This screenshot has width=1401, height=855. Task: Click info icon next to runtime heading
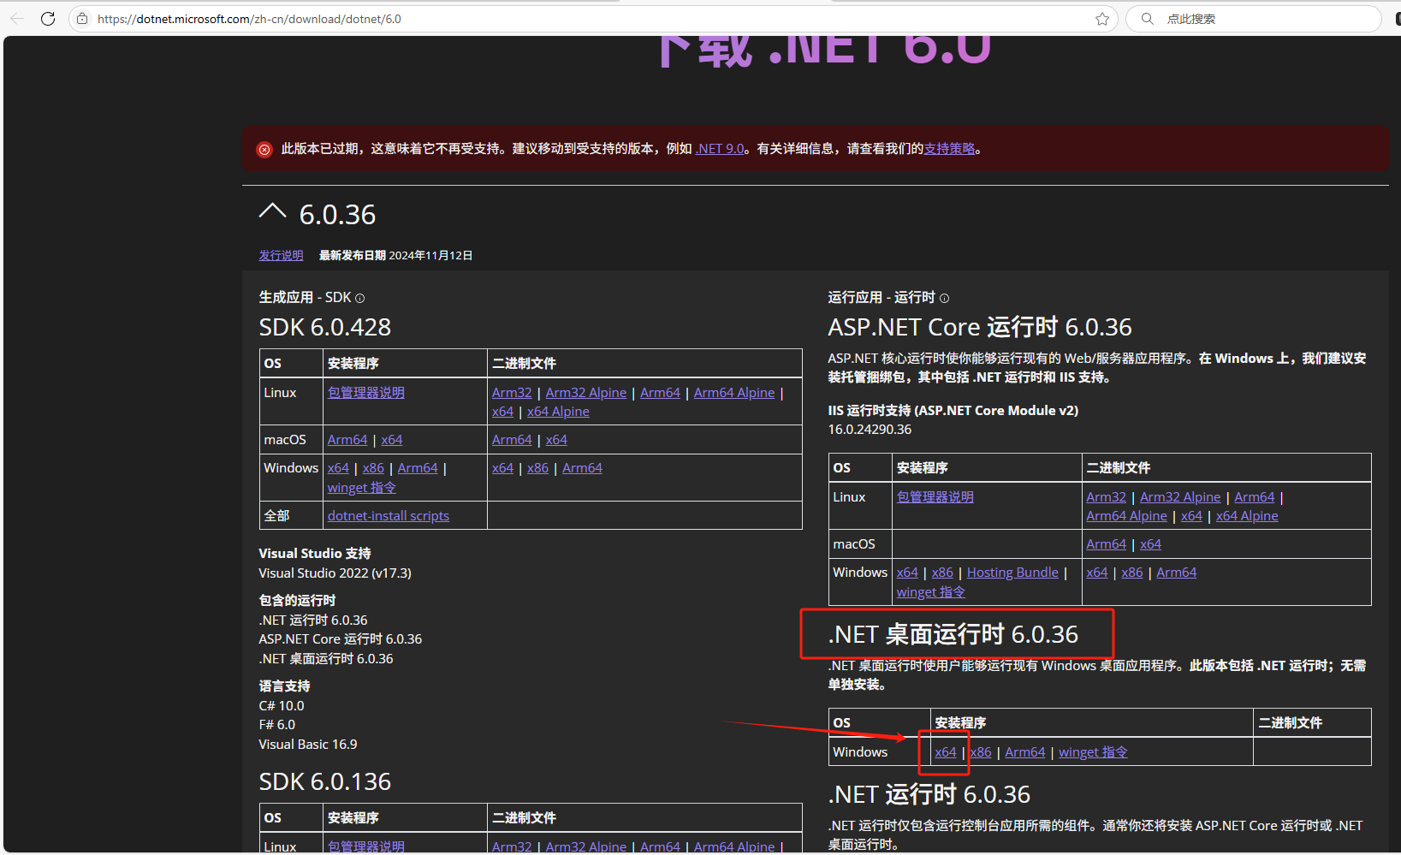945,299
